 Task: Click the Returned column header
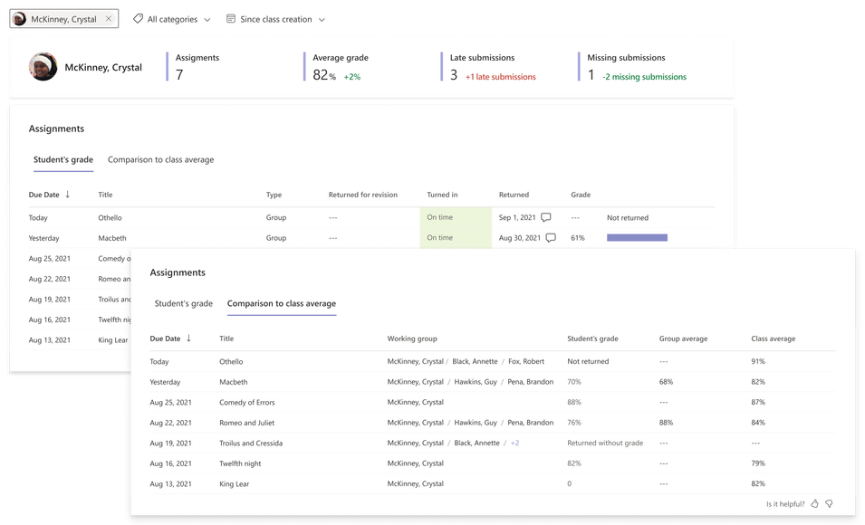[514, 195]
